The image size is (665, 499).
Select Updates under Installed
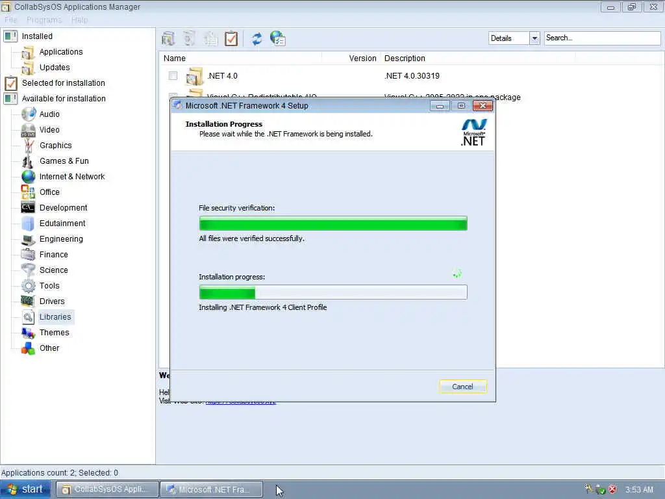55,68
